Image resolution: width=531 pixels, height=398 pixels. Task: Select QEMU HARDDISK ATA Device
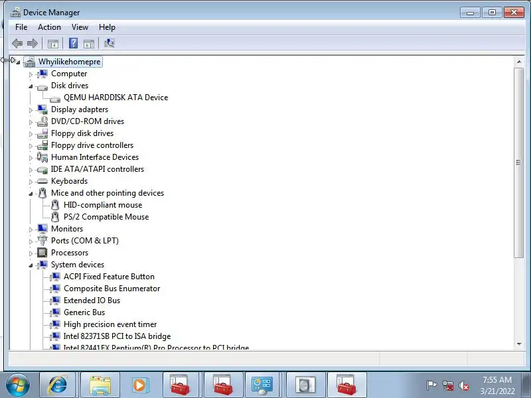[x=115, y=98]
